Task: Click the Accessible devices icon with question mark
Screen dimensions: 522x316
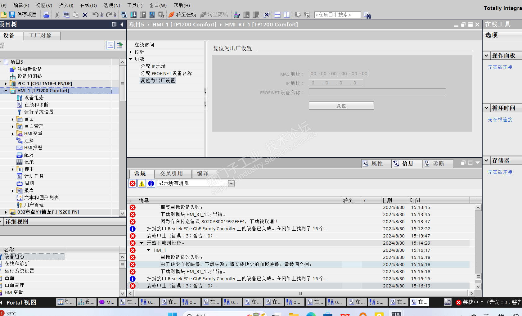Action: tap(237, 15)
